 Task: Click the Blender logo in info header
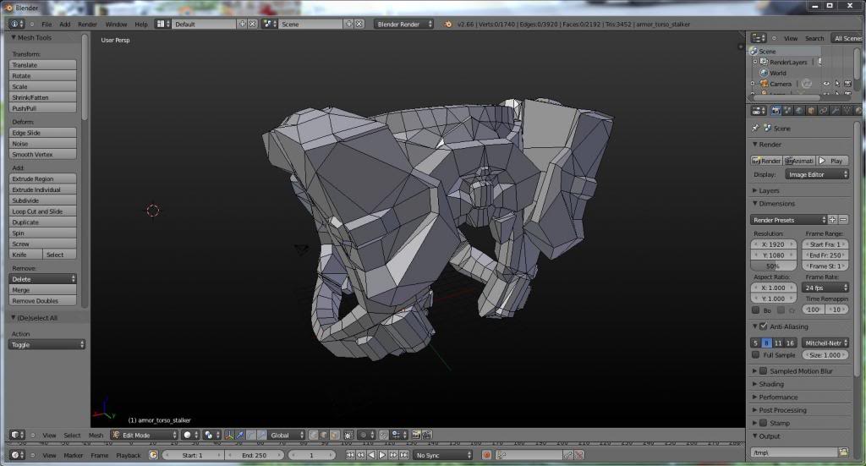click(448, 24)
